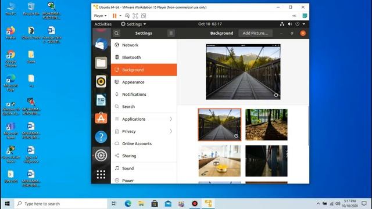Open the Player dropdown menu in VMware
The width and height of the screenshot is (372, 209).
100,16
